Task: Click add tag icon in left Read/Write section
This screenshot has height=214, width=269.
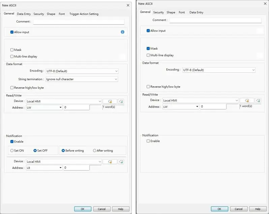Action: tap(121, 101)
